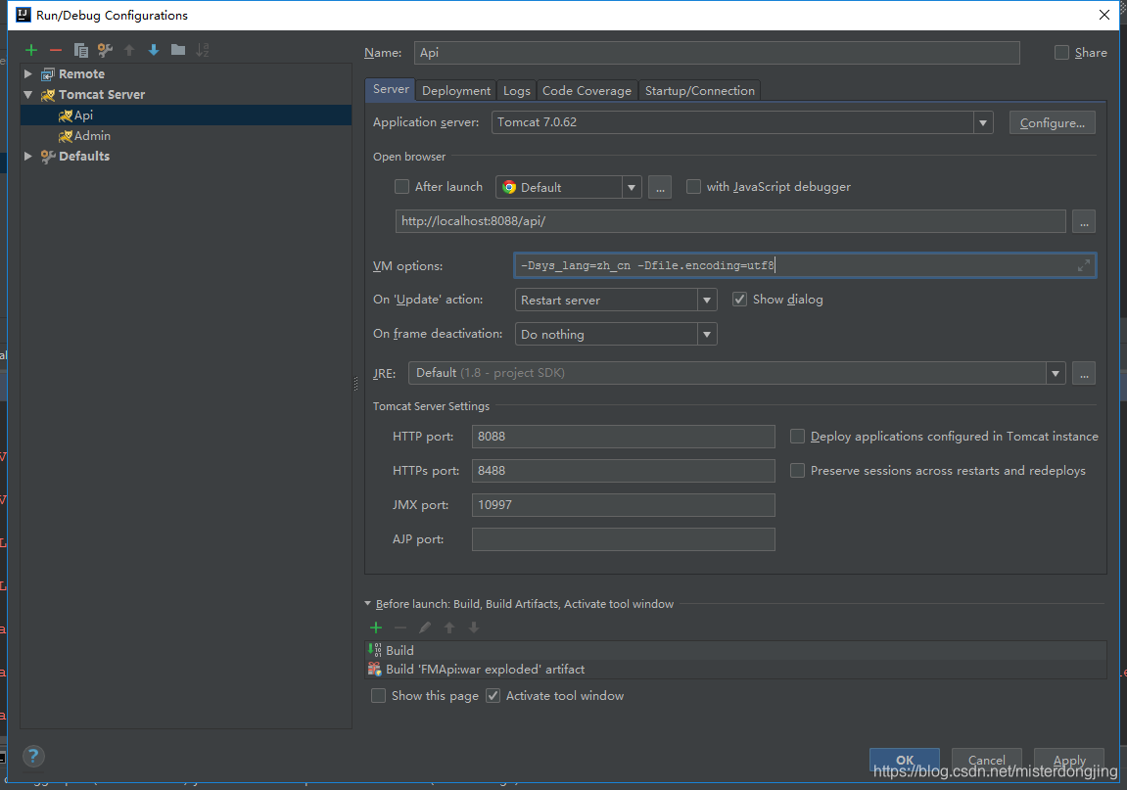Switch to the Deployment tab
The height and width of the screenshot is (790, 1127).
[455, 91]
